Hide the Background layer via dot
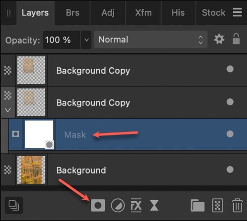Screen dimensions: 247x221 (230, 170)
